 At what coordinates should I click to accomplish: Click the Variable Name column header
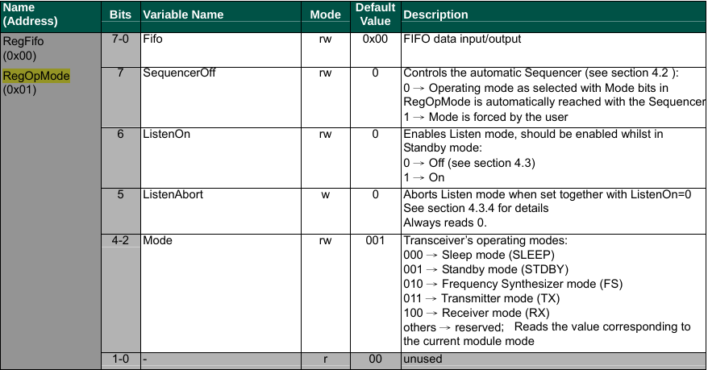183,15
